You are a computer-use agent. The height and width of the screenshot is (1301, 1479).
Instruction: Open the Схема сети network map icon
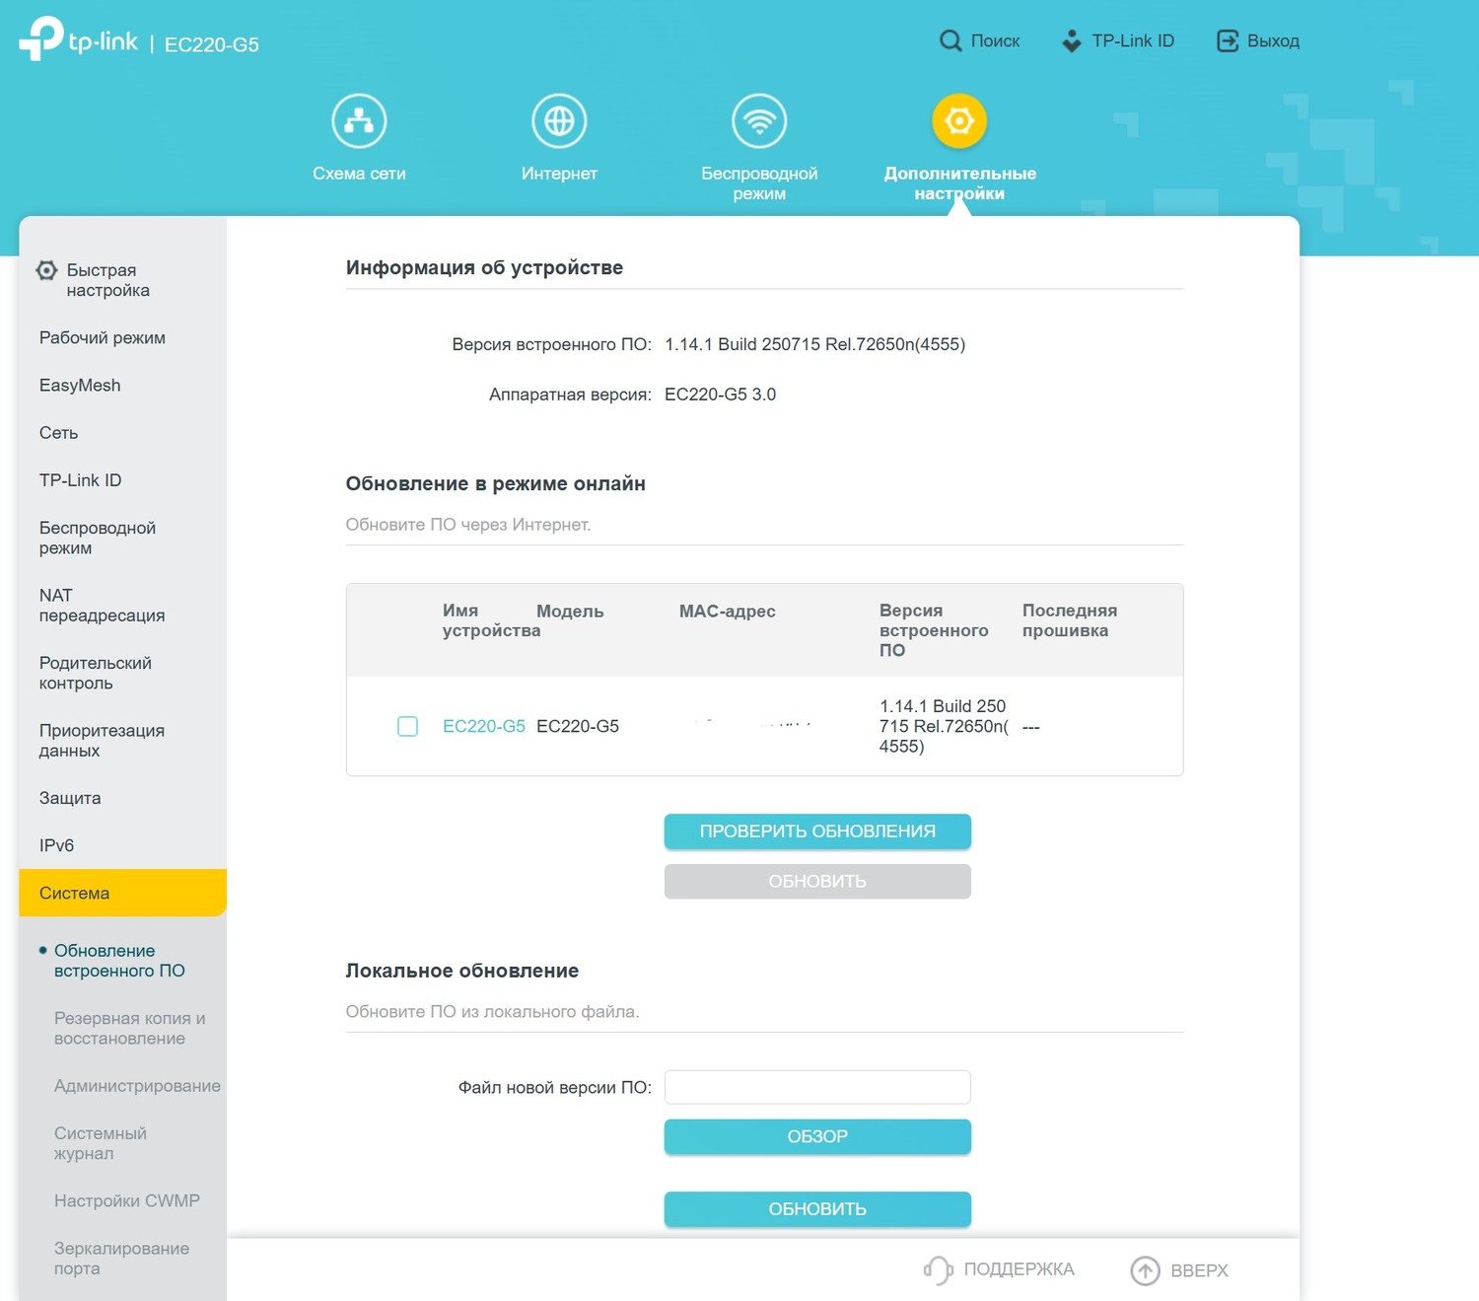[x=359, y=121]
